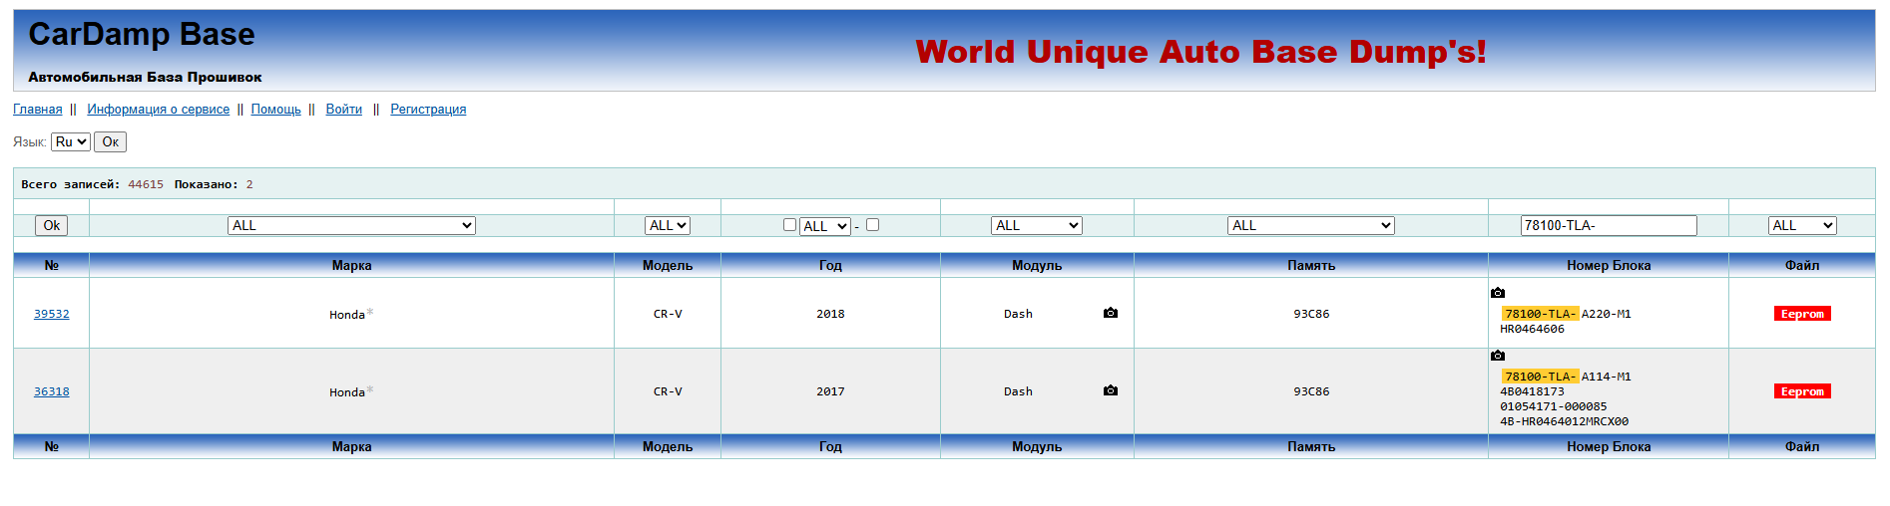Click the top Модель column header

[x=668, y=265]
